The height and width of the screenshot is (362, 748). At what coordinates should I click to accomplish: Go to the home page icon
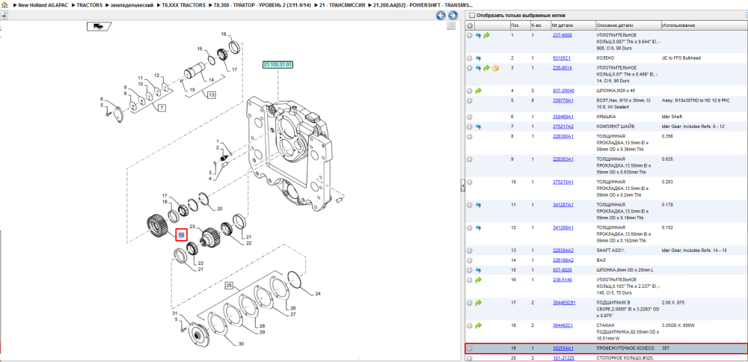coord(4,4)
